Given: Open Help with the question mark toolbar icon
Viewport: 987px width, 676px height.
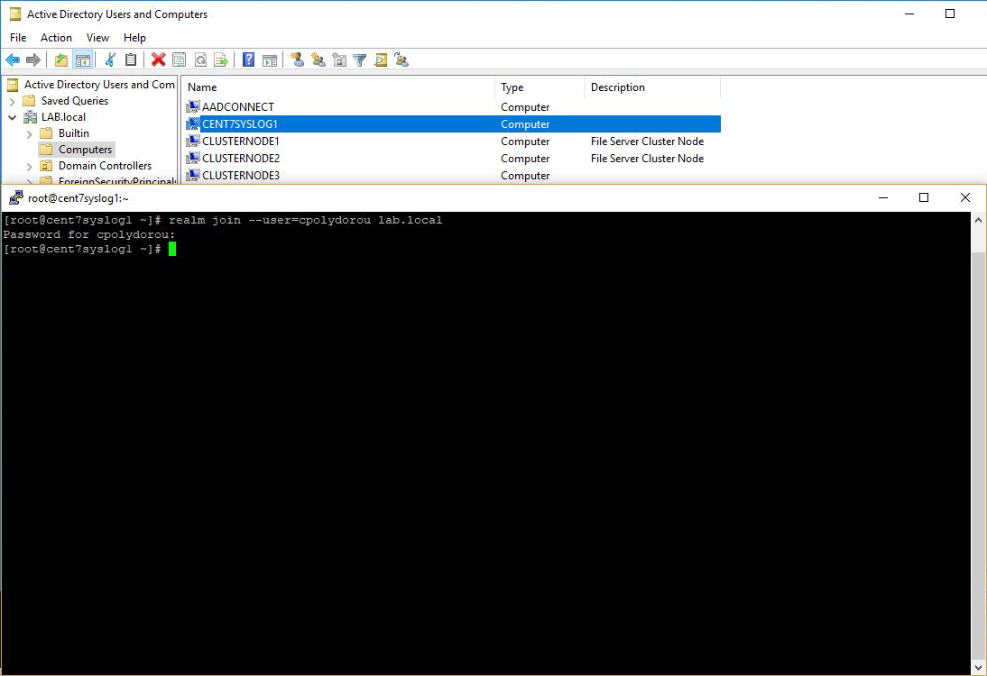Looking at the screenshot, I should 248,59.
